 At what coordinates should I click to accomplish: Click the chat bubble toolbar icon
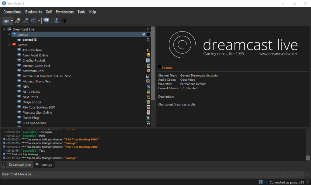pos(46,20)
